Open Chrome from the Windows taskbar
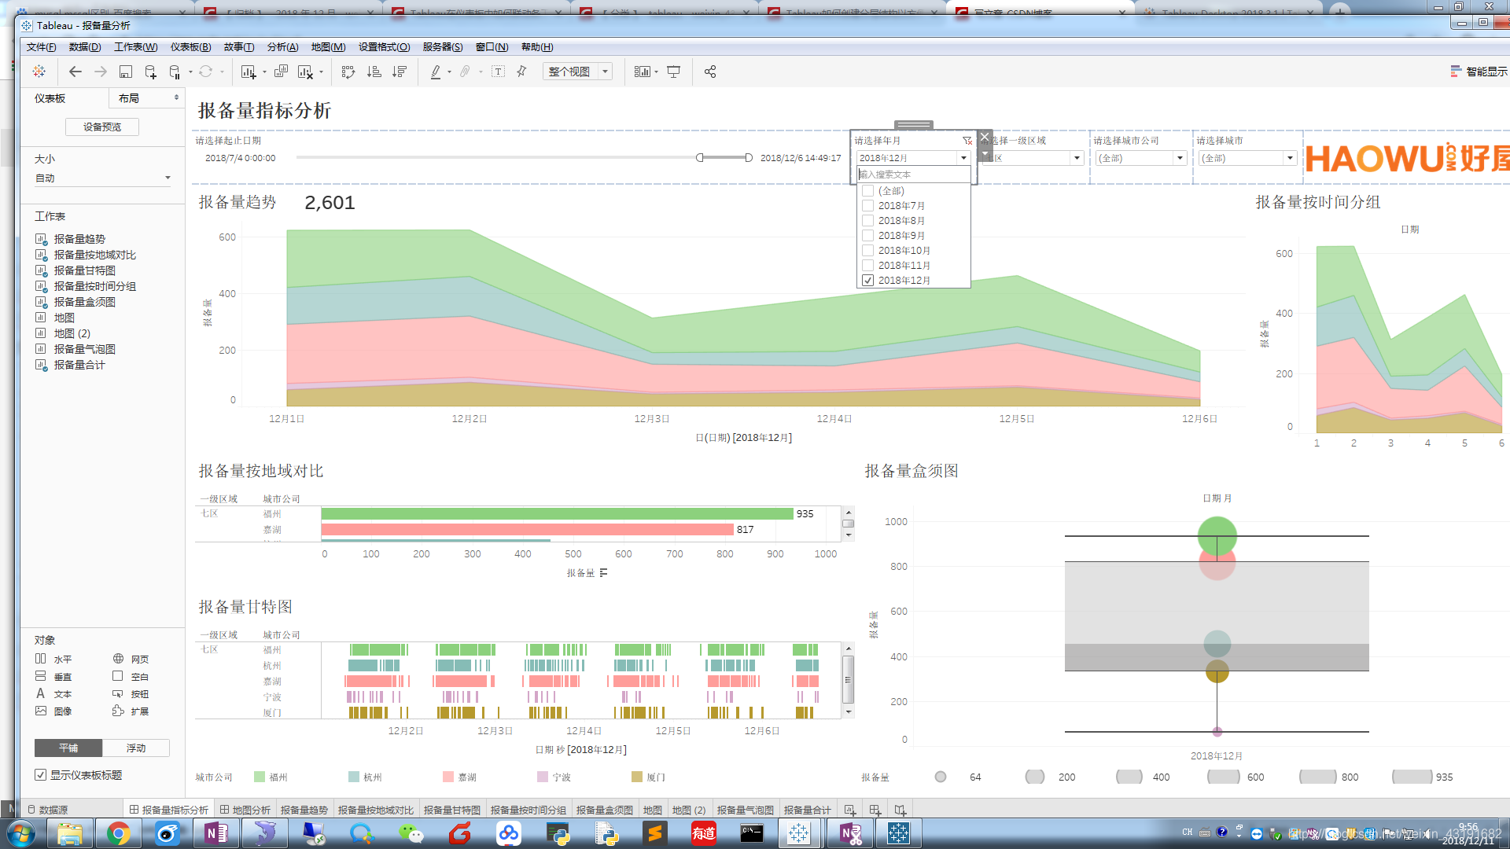This screenshot has height=849, width=1510. [118, 833]
